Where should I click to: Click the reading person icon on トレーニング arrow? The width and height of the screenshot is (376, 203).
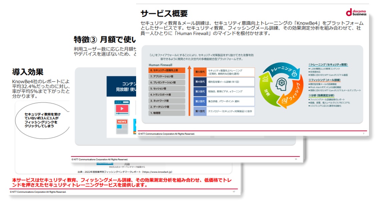(x=294, y=74)
